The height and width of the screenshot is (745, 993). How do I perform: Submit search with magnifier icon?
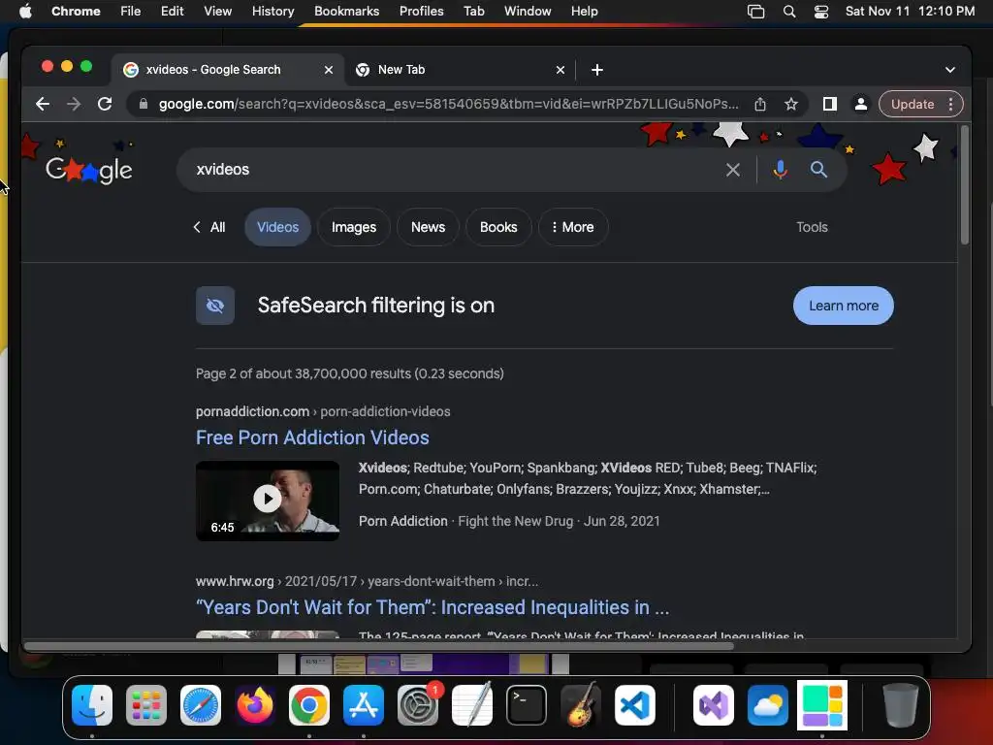click(818, 169)
